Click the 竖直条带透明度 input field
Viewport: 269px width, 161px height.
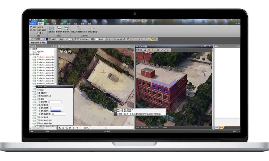(58, 114)
